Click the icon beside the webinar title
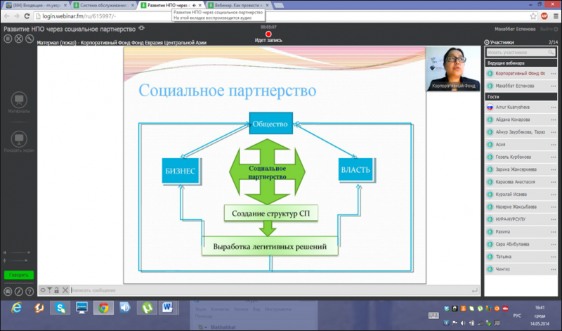The height and width of the screenshot is (331, 562). 142,28
